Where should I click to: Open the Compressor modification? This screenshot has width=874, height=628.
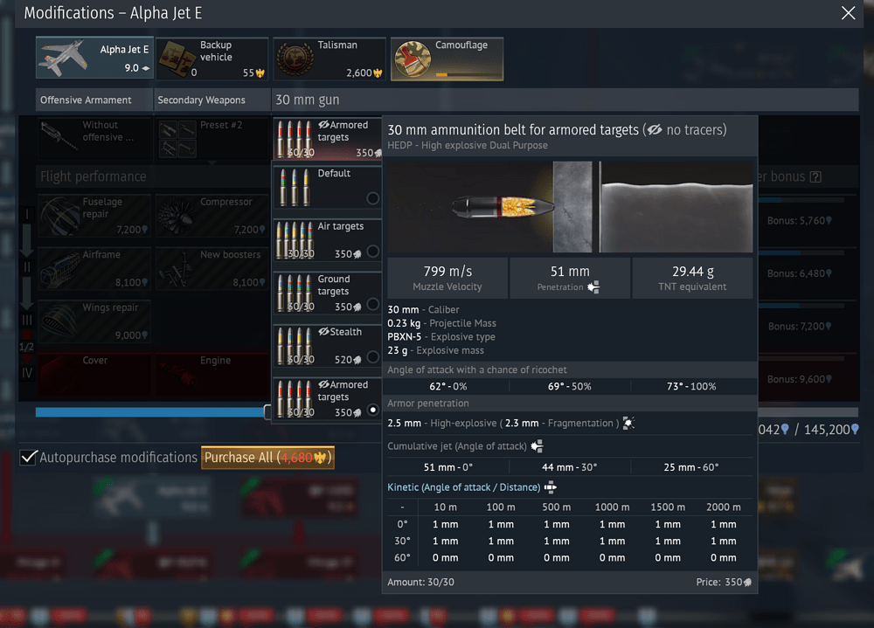[212, 215]
